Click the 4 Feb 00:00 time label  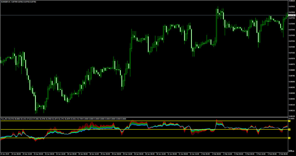tap(239, 154)
